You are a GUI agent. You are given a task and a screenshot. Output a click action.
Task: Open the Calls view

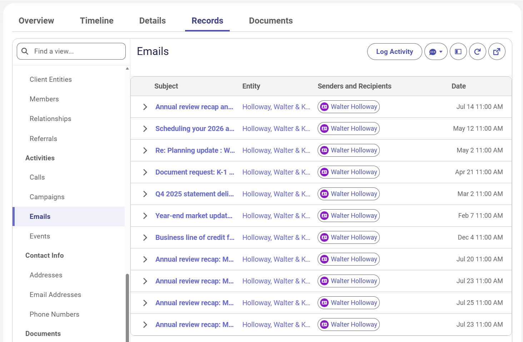(37, 177)
